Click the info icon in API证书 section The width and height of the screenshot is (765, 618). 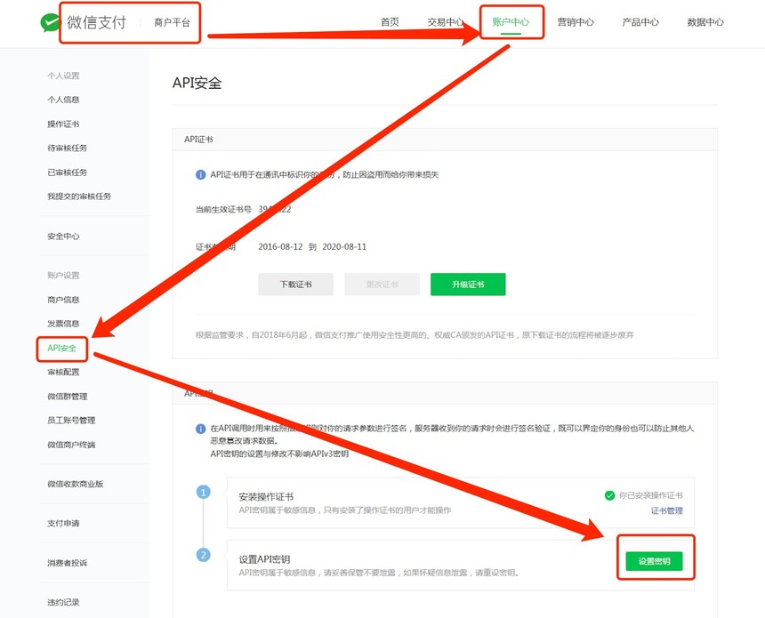(x=200, y=174)
